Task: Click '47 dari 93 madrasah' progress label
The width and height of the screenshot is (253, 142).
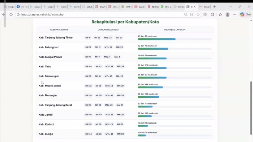Action: click(x=147, y=36)
